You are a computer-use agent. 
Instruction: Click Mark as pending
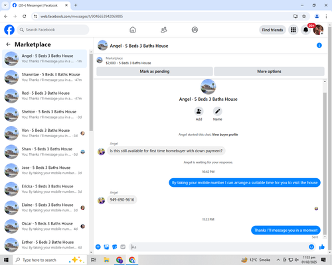point(155,72)
